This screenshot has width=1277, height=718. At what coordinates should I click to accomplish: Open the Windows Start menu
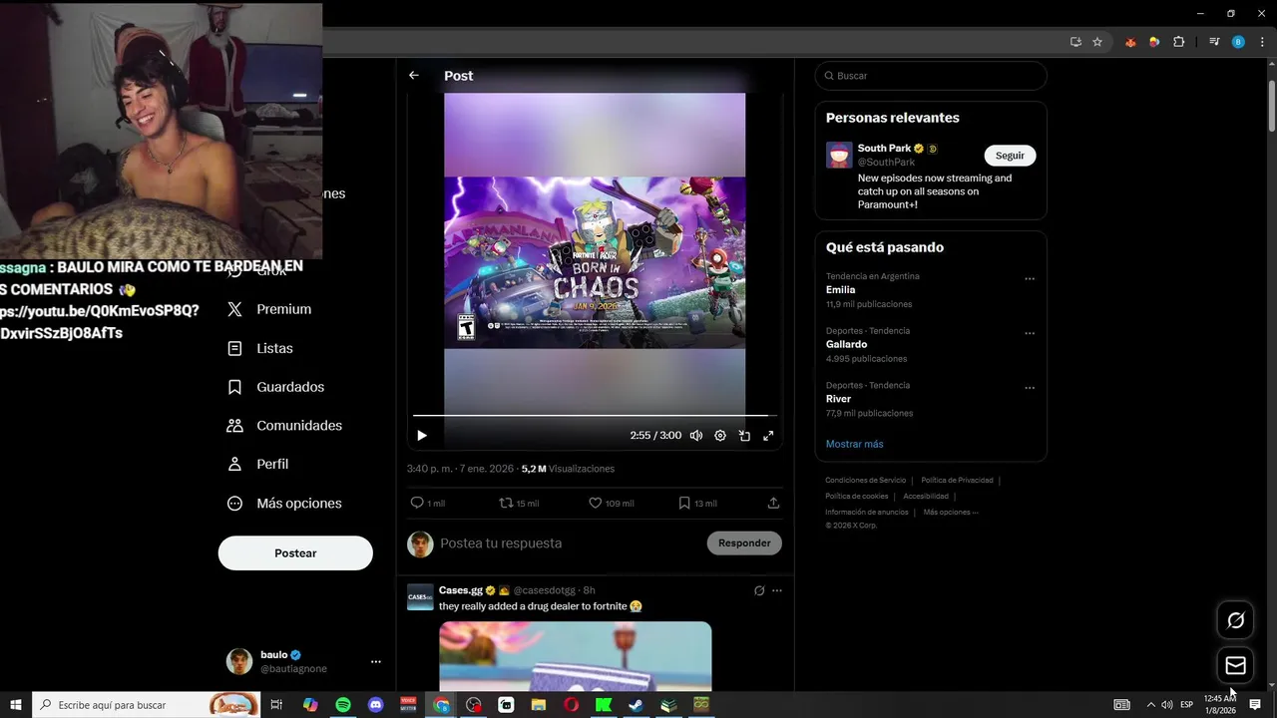coord(16,705)
